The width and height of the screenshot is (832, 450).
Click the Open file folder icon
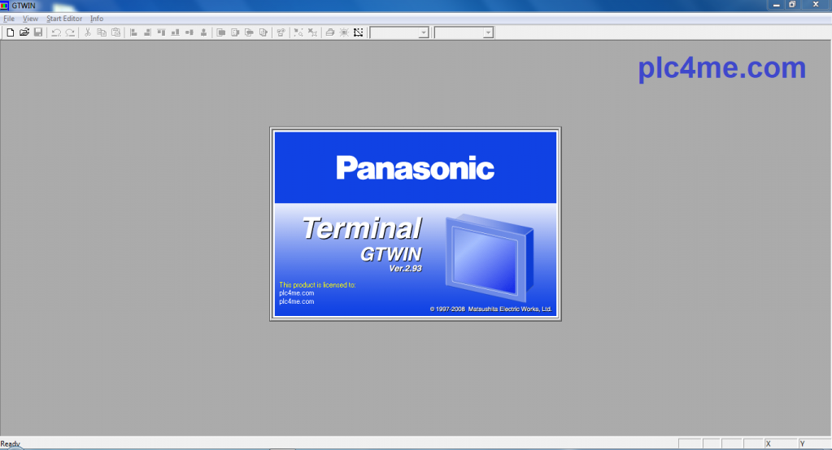[x=24, y=32]
